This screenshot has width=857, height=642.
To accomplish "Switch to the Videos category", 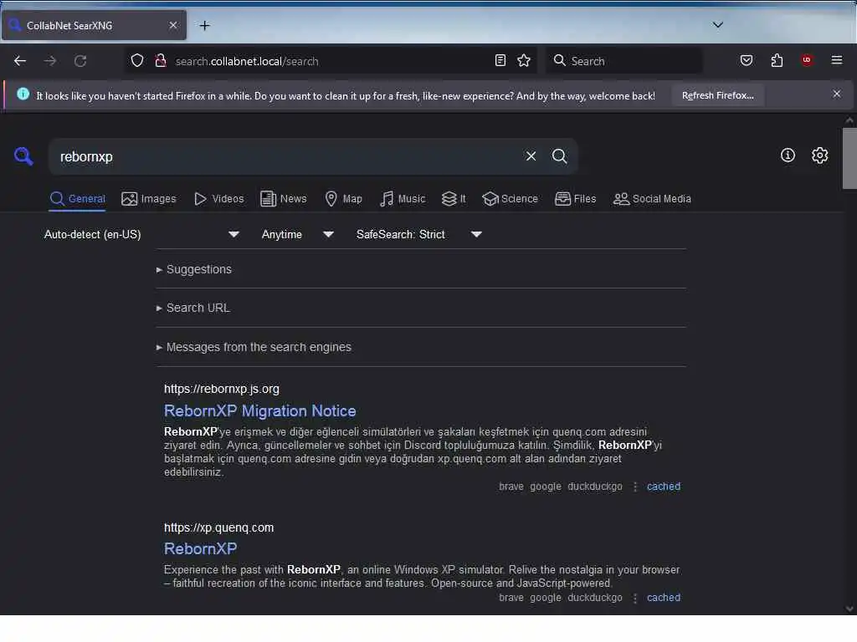I will pyautogui.click(x=219, y=199).
